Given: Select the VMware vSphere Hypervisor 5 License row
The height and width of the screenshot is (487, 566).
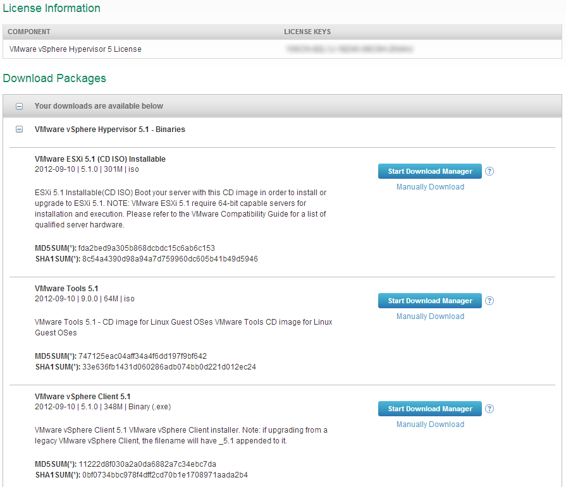Looking at the screenshot, I should [75, 49].
